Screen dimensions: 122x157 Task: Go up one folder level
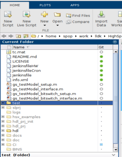click(x=18, y=36)
